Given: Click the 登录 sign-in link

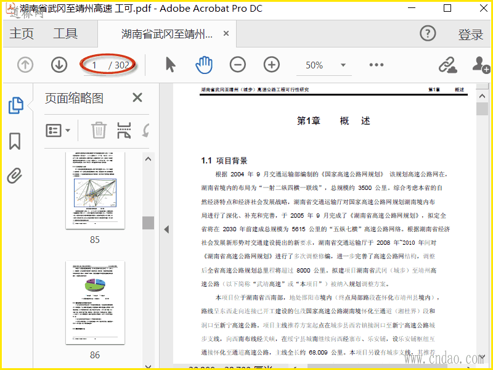Looking at the screenshot, I should coord(470,35).
